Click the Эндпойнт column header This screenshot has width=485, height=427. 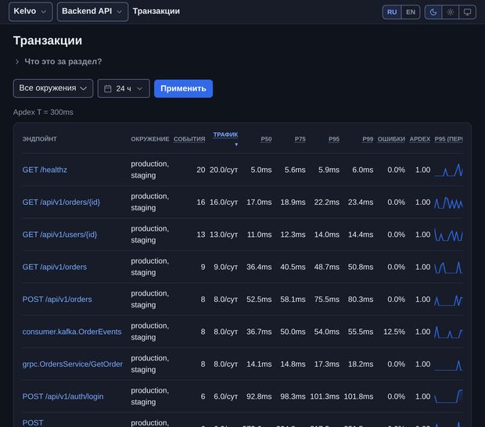pyautogui.click(x=40, y=139)
